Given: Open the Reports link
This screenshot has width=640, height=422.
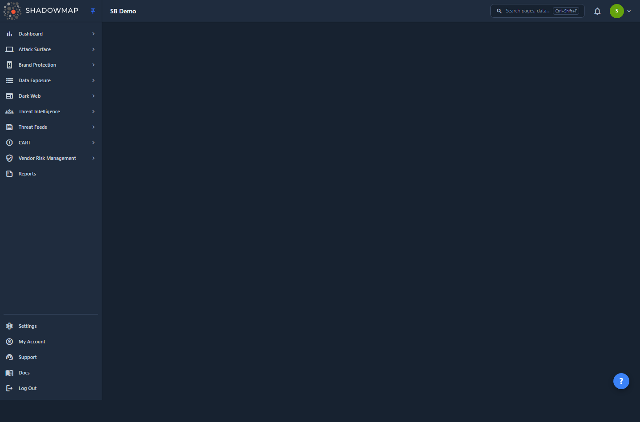Looking at the screenshot, I should [x=27, y=174].
